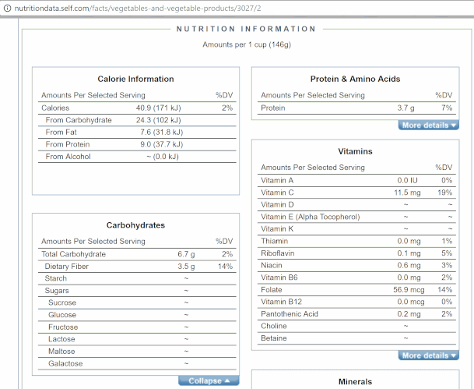Click the Vitamin C row label
The image size is (474, 389).
point(278,193)
